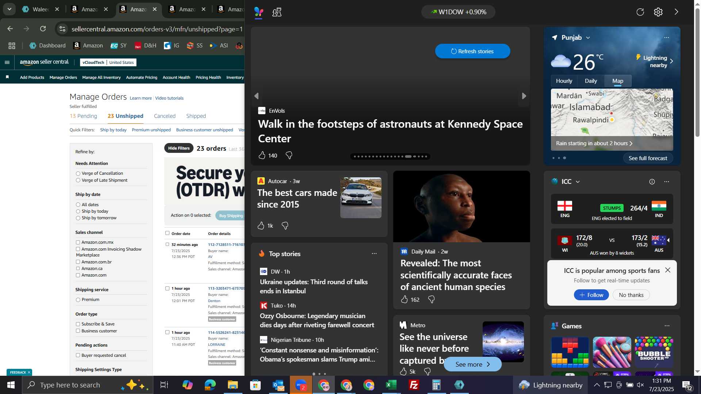Open File Explorer from the taskbar

coord(233,385)
